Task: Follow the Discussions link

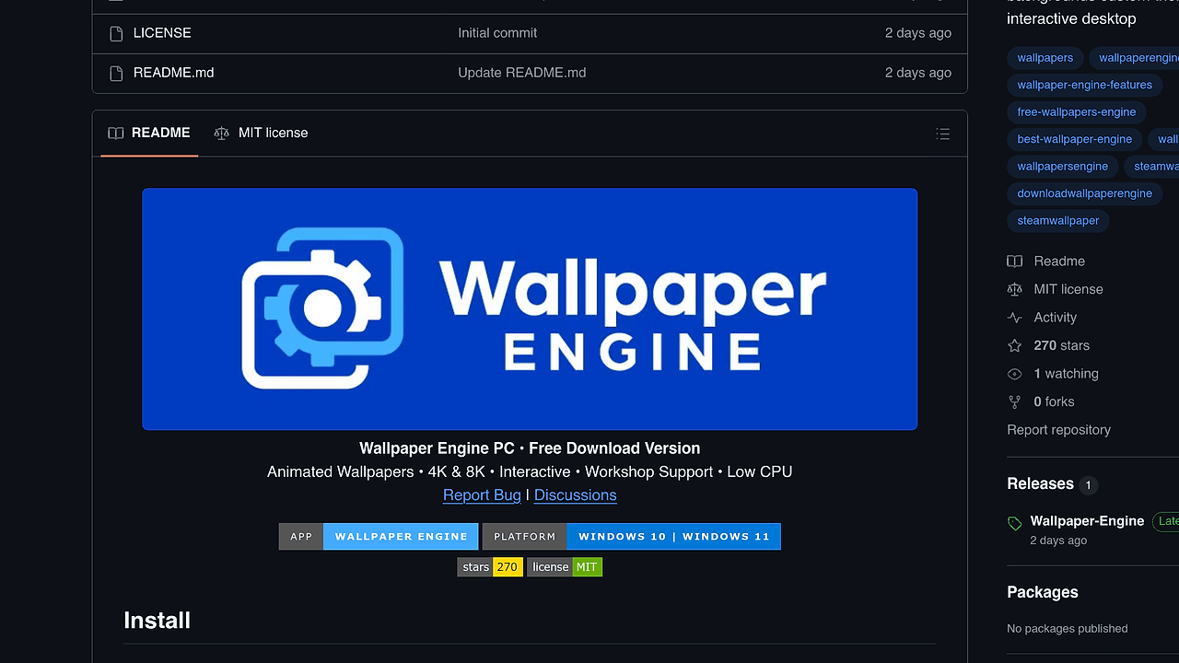Action: click(x=575, y=495)
